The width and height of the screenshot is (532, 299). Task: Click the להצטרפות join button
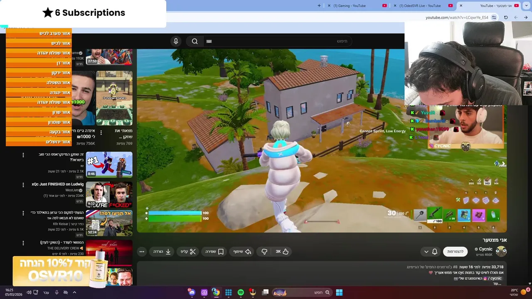click(455, 252)
